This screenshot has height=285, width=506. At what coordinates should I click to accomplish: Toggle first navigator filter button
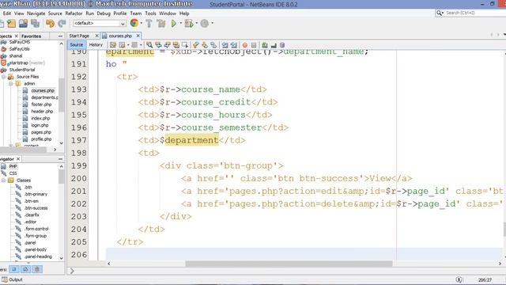tap(14, 269)
